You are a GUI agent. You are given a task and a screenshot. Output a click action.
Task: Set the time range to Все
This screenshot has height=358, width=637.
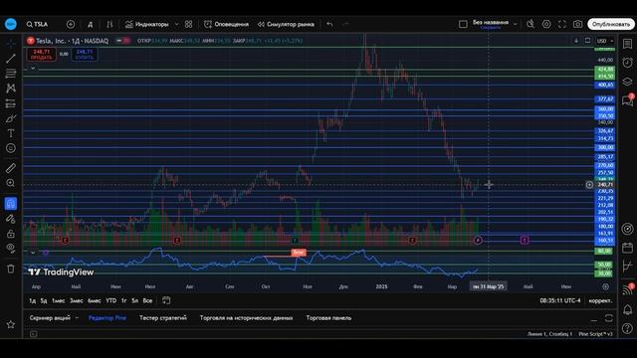[x=147, y=300]
